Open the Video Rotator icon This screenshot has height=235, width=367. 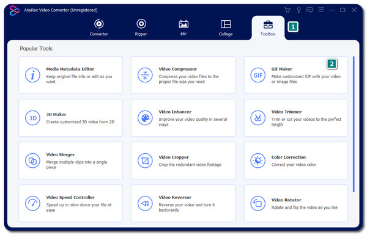click(x=258, y=203)
